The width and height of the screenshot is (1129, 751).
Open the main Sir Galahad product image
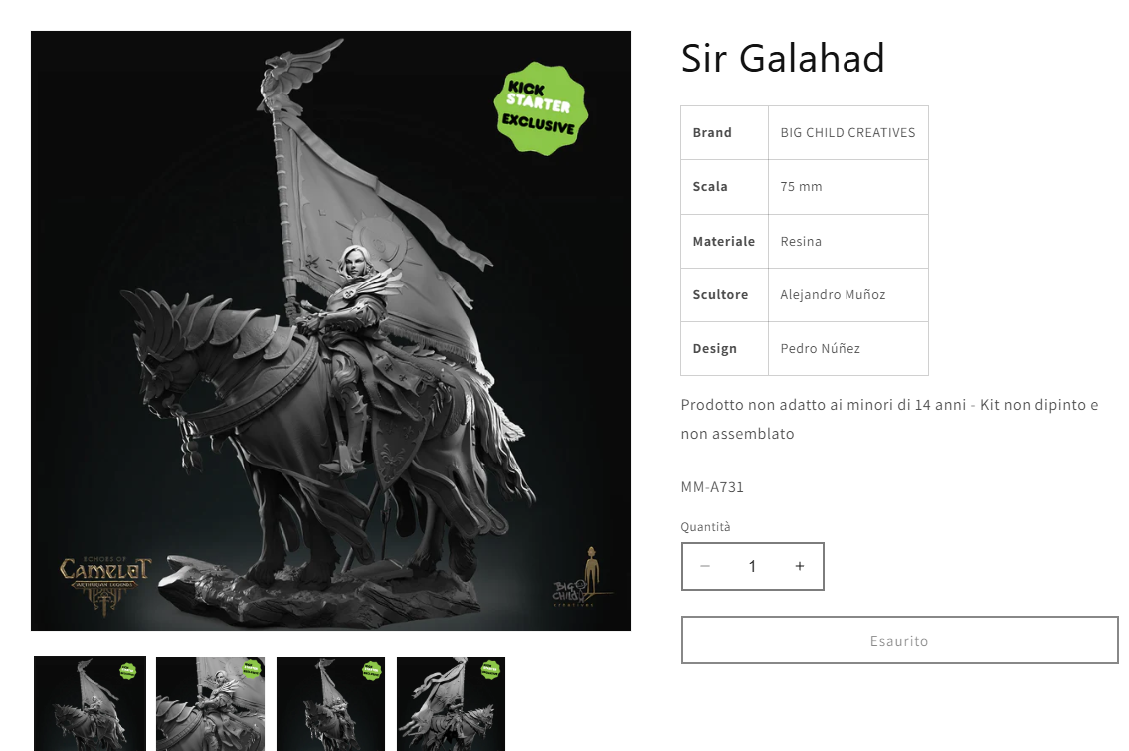pos(330,330)
